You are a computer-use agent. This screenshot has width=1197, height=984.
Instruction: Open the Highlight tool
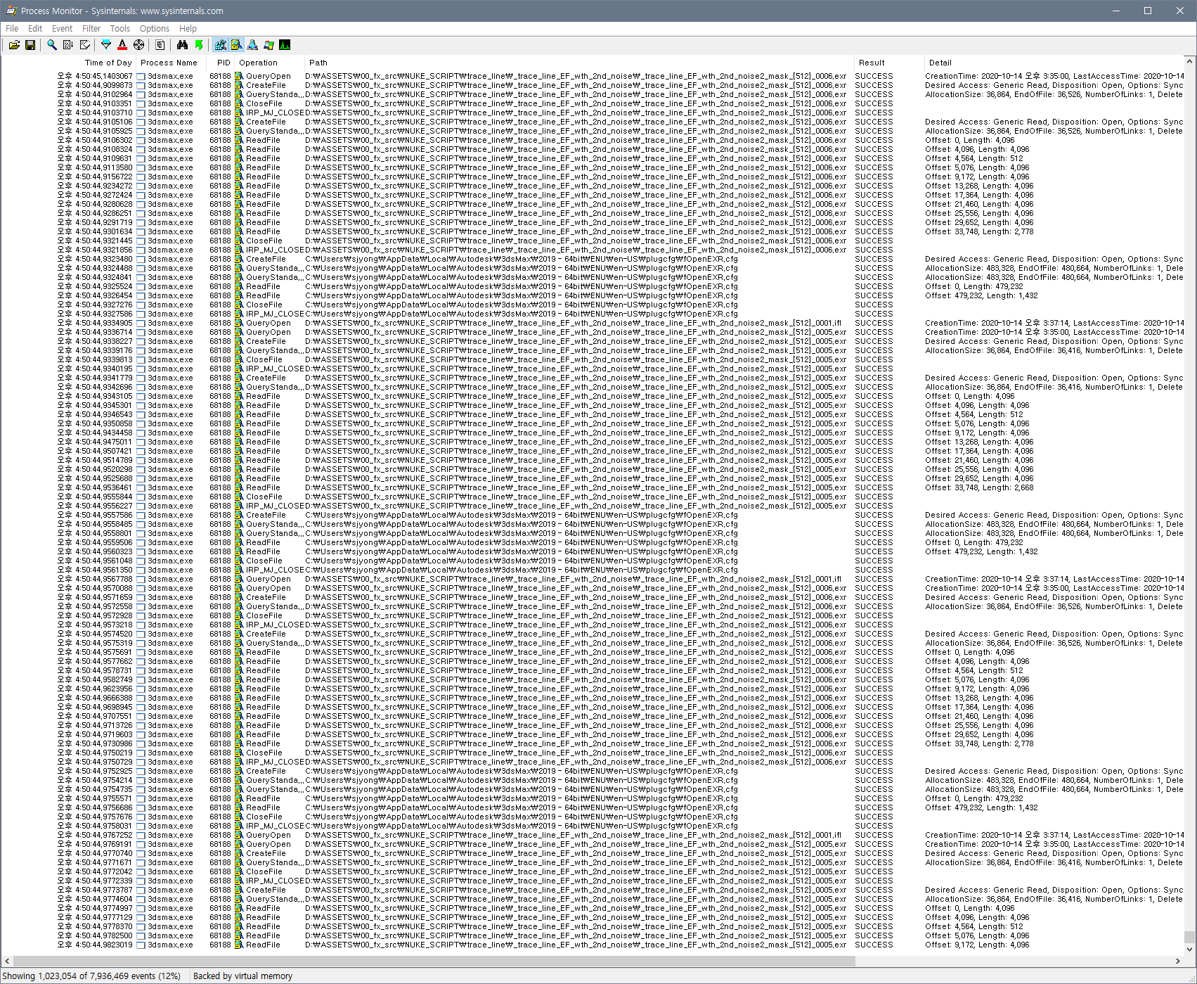tap(122, 45)
